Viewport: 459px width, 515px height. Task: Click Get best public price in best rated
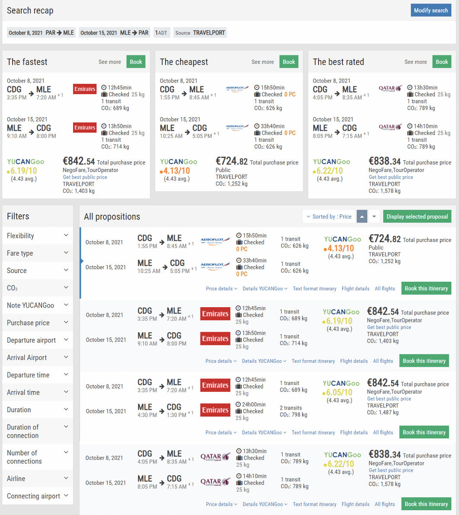(391, 177)
